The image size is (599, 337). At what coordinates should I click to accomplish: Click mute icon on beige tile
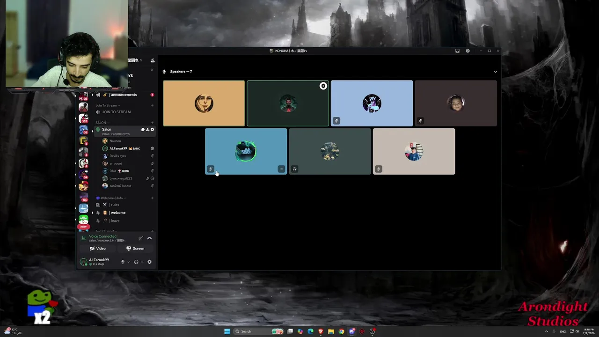click(378, 169)
